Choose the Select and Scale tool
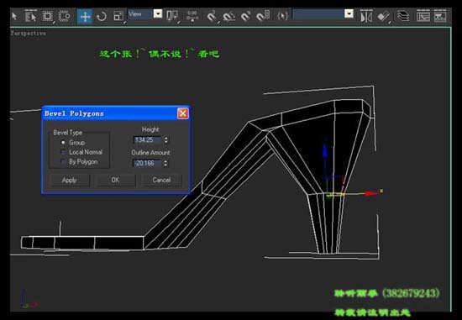 tap(118, 16)
